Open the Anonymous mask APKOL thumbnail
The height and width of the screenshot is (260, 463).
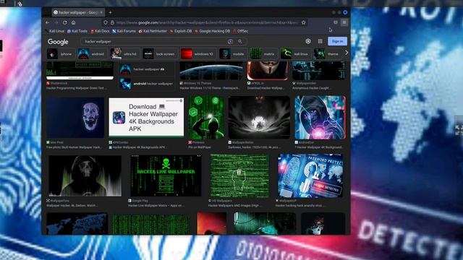tap(268, 71)
